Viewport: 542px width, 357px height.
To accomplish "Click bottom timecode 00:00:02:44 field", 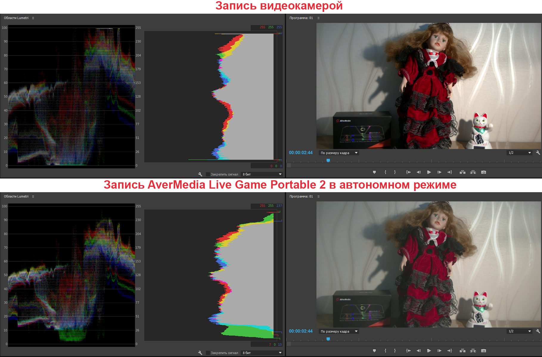I will pyautogui.click(x=301, y=331).
